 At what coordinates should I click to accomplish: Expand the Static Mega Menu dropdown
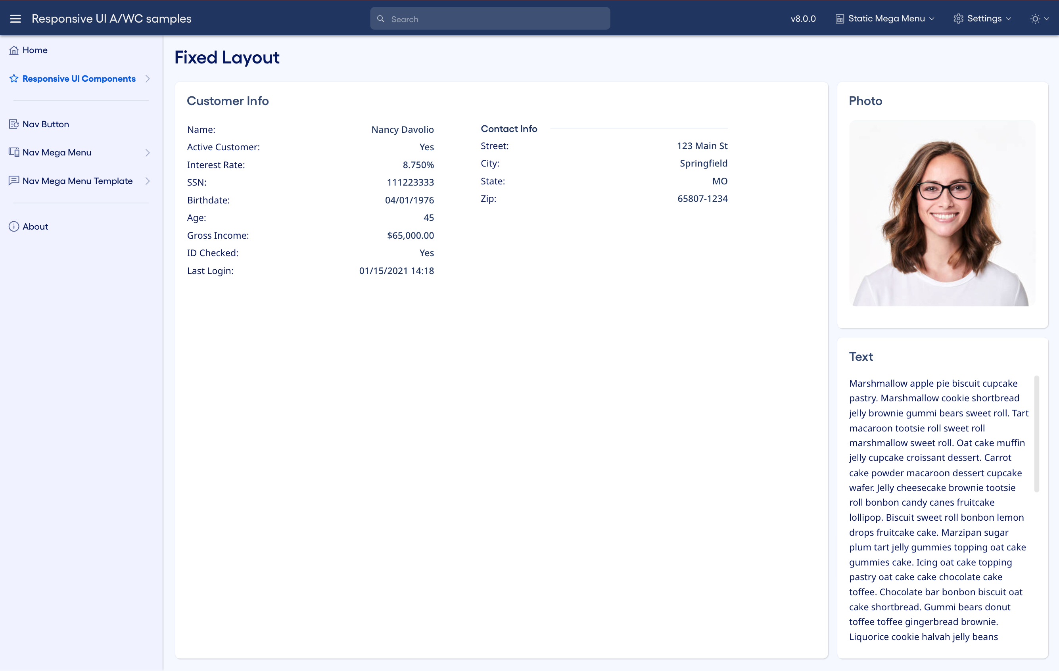885,19
